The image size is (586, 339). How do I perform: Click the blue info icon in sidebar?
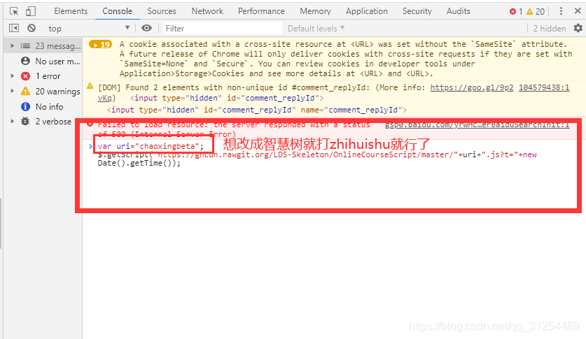tap(25, 107)
